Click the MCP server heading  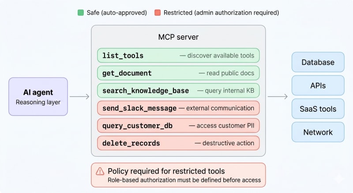click(178, 37)
